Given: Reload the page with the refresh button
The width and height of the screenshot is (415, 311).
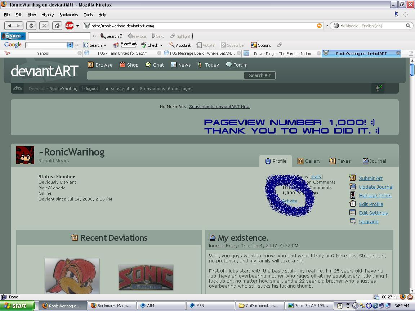Looking at the screenshot, I should (31, 26).
